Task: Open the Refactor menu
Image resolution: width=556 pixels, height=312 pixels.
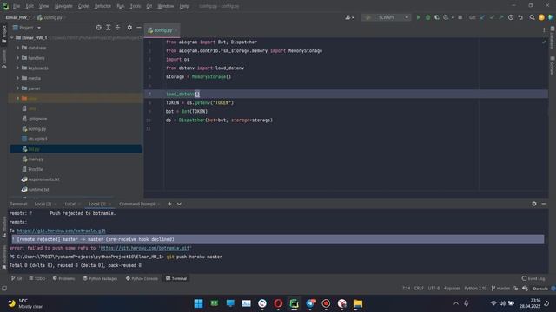Action: (x=103, y=6)
